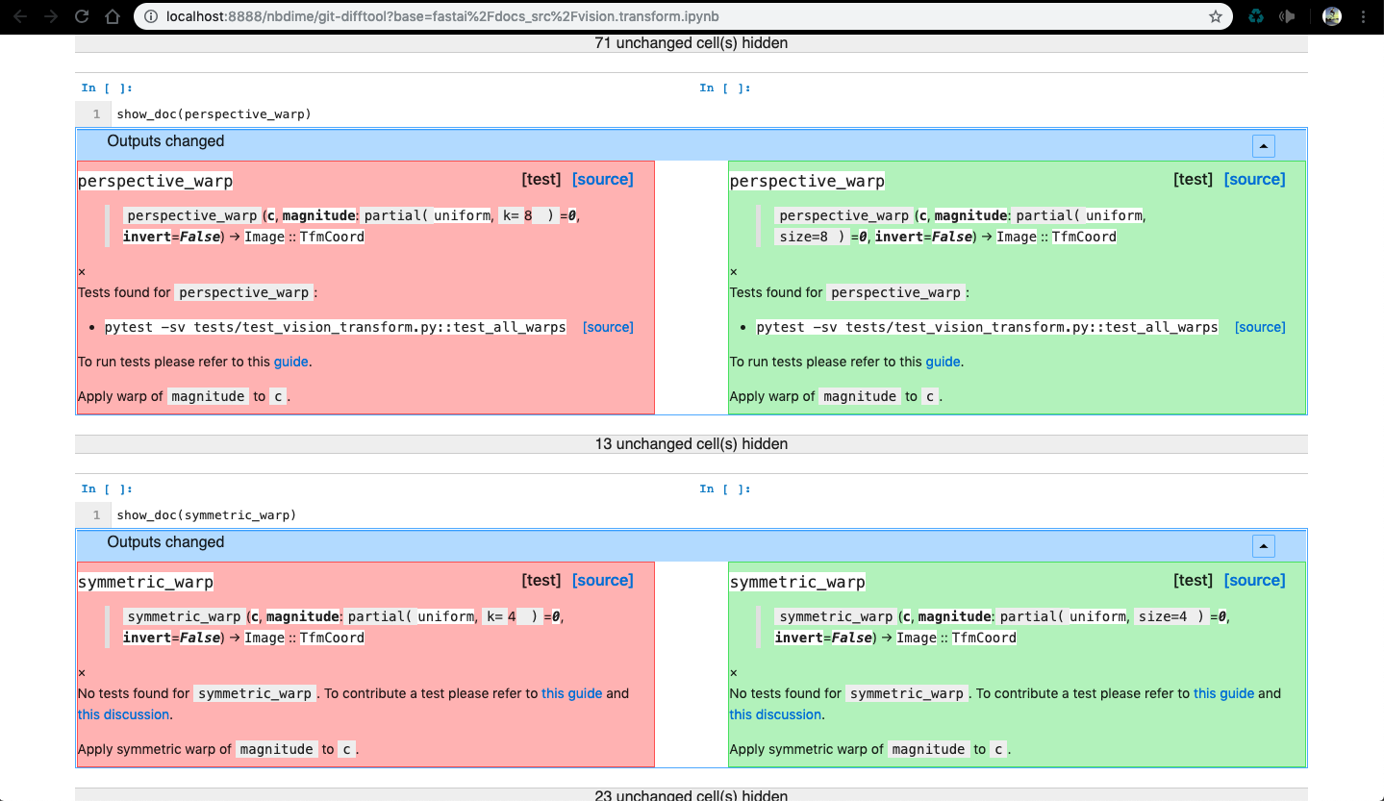Select added perspective_warp heading text

(807, 181)
